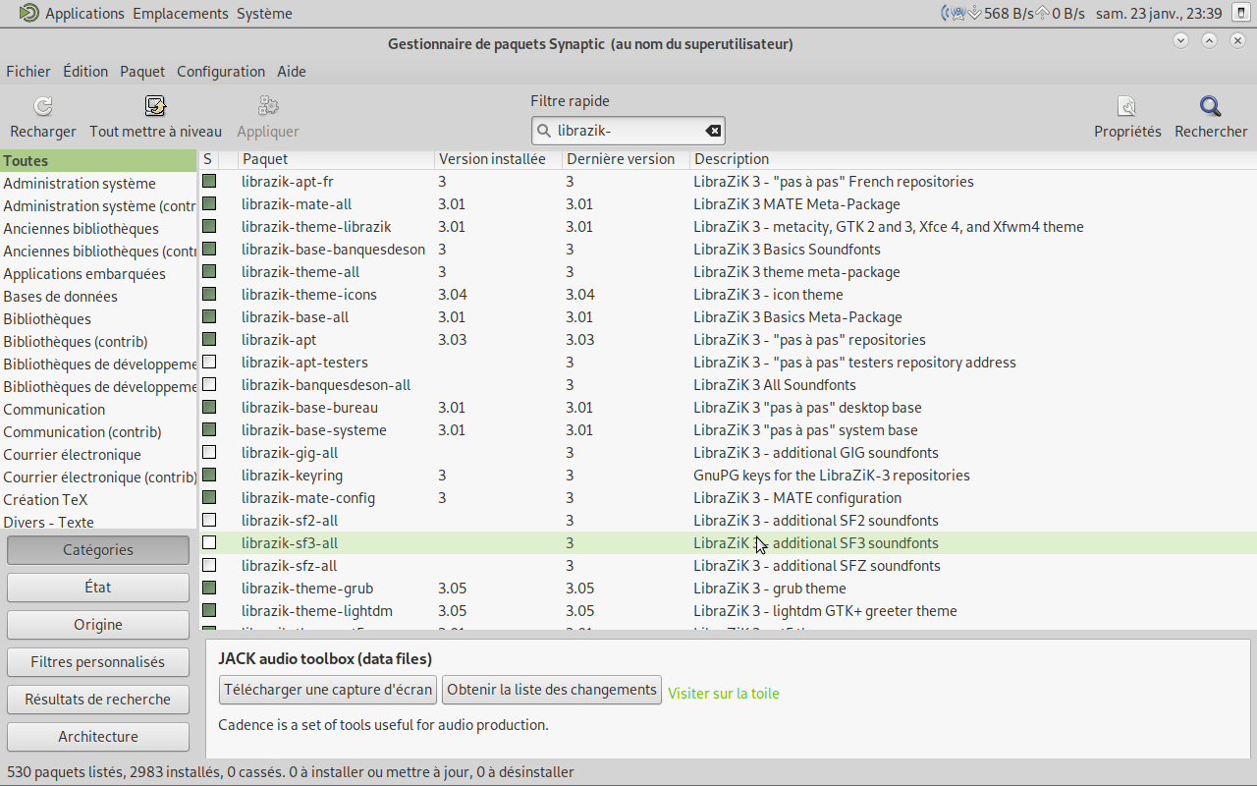Toggle the librazik-mate-config status checkbox
This screenshot has height=786, width=1257.
coord(209,497)
